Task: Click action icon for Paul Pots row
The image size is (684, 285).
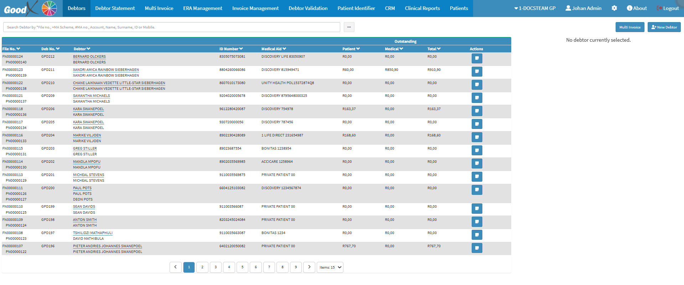Action: [x=477, y=190]
